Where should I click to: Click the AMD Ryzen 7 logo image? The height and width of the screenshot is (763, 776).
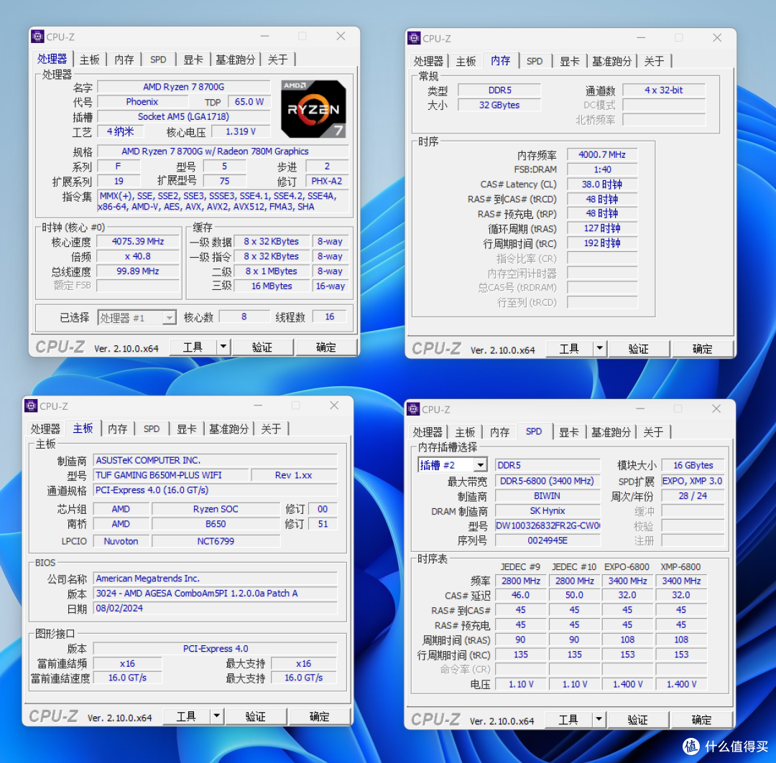pyautogui.click(x=313, y=109)
